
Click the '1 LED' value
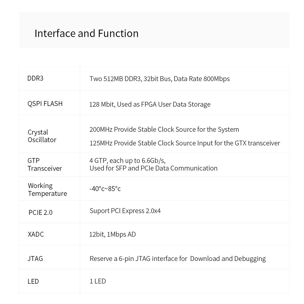pos(98,281)
